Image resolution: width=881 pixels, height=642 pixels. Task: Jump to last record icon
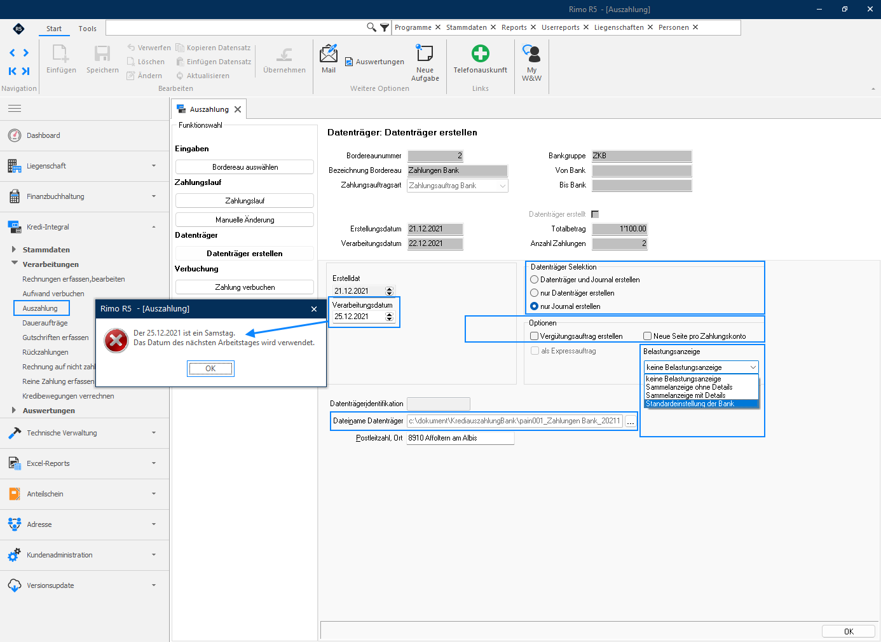coord(26,71)
